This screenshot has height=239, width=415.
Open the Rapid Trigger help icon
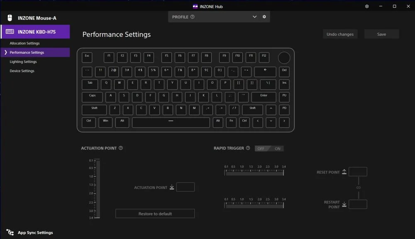click(x=248, y=148)
